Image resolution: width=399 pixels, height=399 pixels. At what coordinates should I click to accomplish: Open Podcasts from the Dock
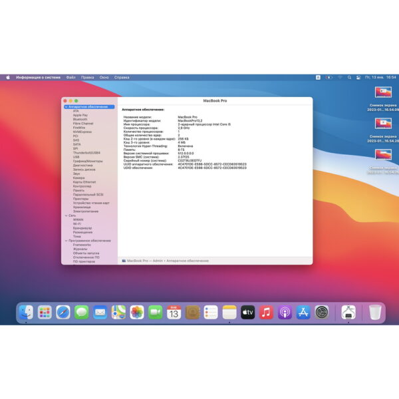[x=285, y=313]
